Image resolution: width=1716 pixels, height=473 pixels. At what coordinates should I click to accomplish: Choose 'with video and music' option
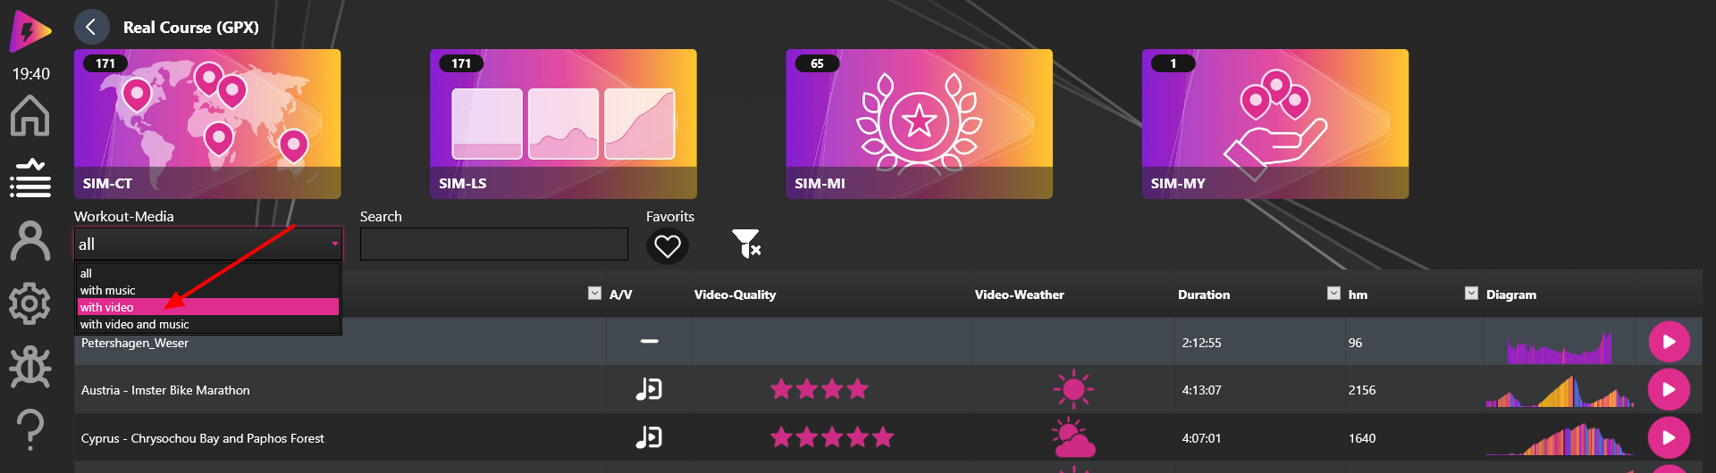tap(207, 324)
